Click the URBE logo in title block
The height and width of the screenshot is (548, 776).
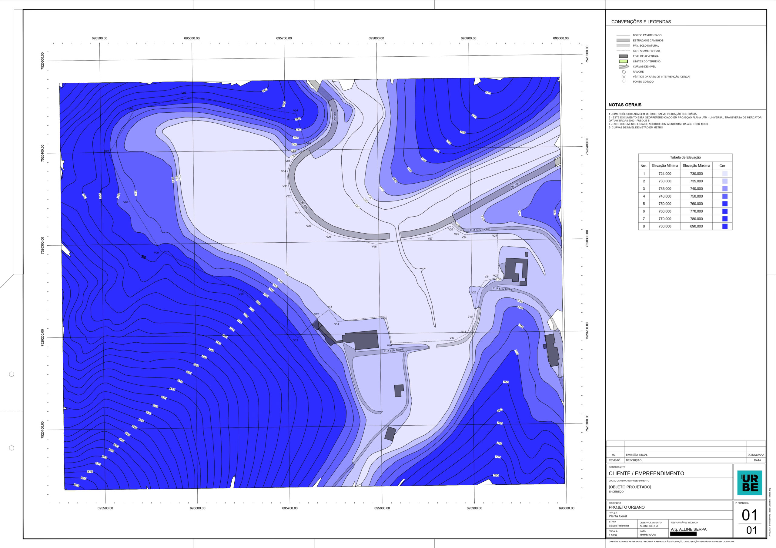point(750,483)
